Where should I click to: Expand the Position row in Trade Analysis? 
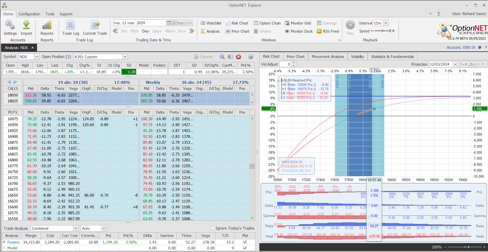(4, 242)
